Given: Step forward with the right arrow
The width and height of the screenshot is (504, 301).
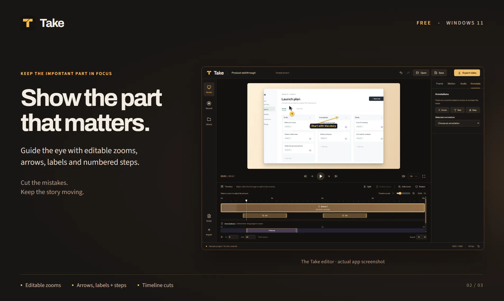Looking at the screenshot, I should (329, 176).
